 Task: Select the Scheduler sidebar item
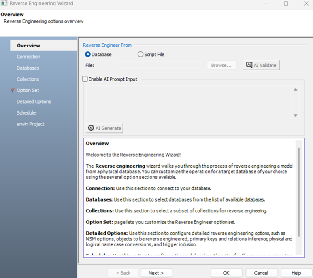(x=27, y=113)
